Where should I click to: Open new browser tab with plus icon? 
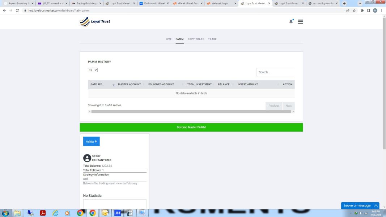344,4
